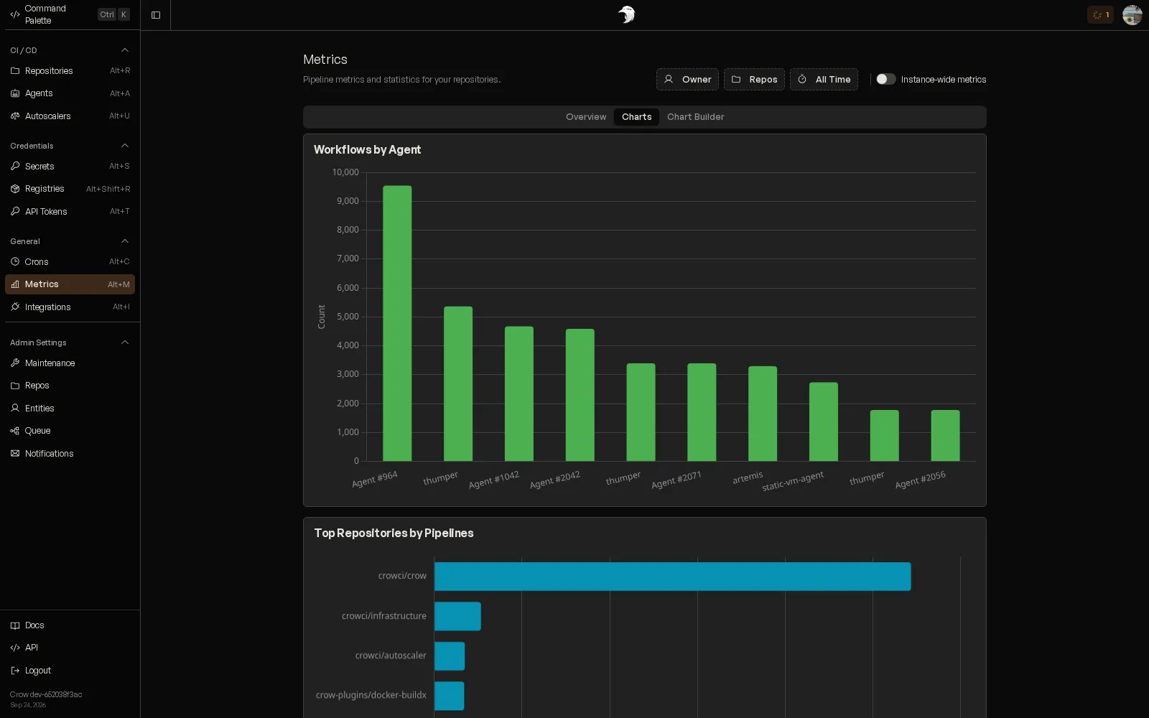
Task: Collapse the Credentials section
Action: (125, 146)
